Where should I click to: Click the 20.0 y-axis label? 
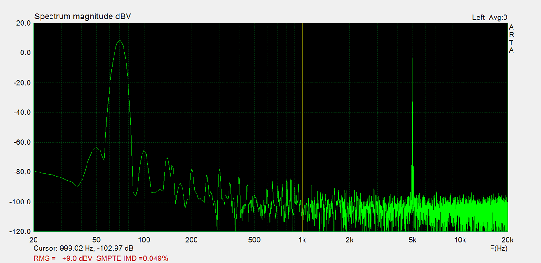[22, 23]
